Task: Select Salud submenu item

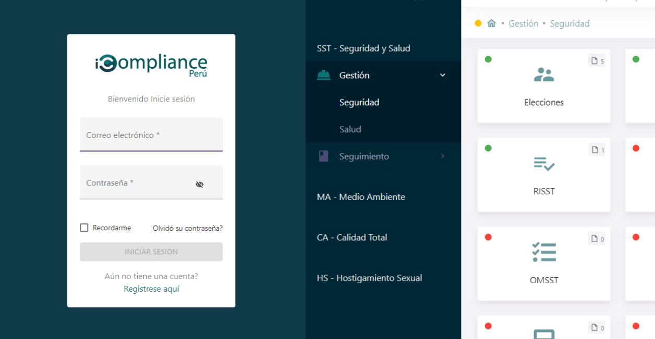Action: click(x=350, y=129)
